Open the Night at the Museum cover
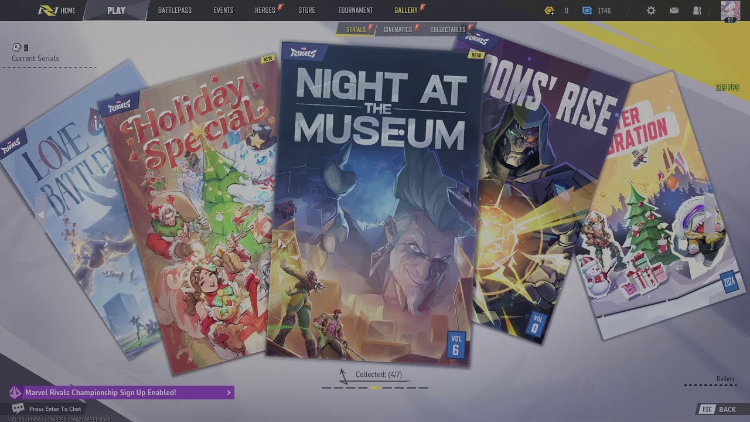 [x=375, y=205]
